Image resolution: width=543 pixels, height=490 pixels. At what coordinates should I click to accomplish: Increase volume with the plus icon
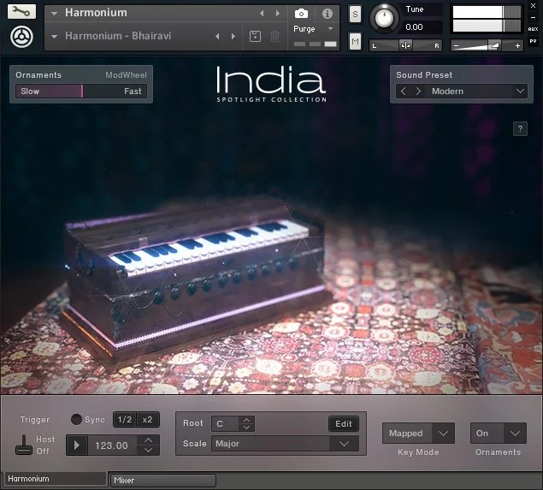pos(517,45)
